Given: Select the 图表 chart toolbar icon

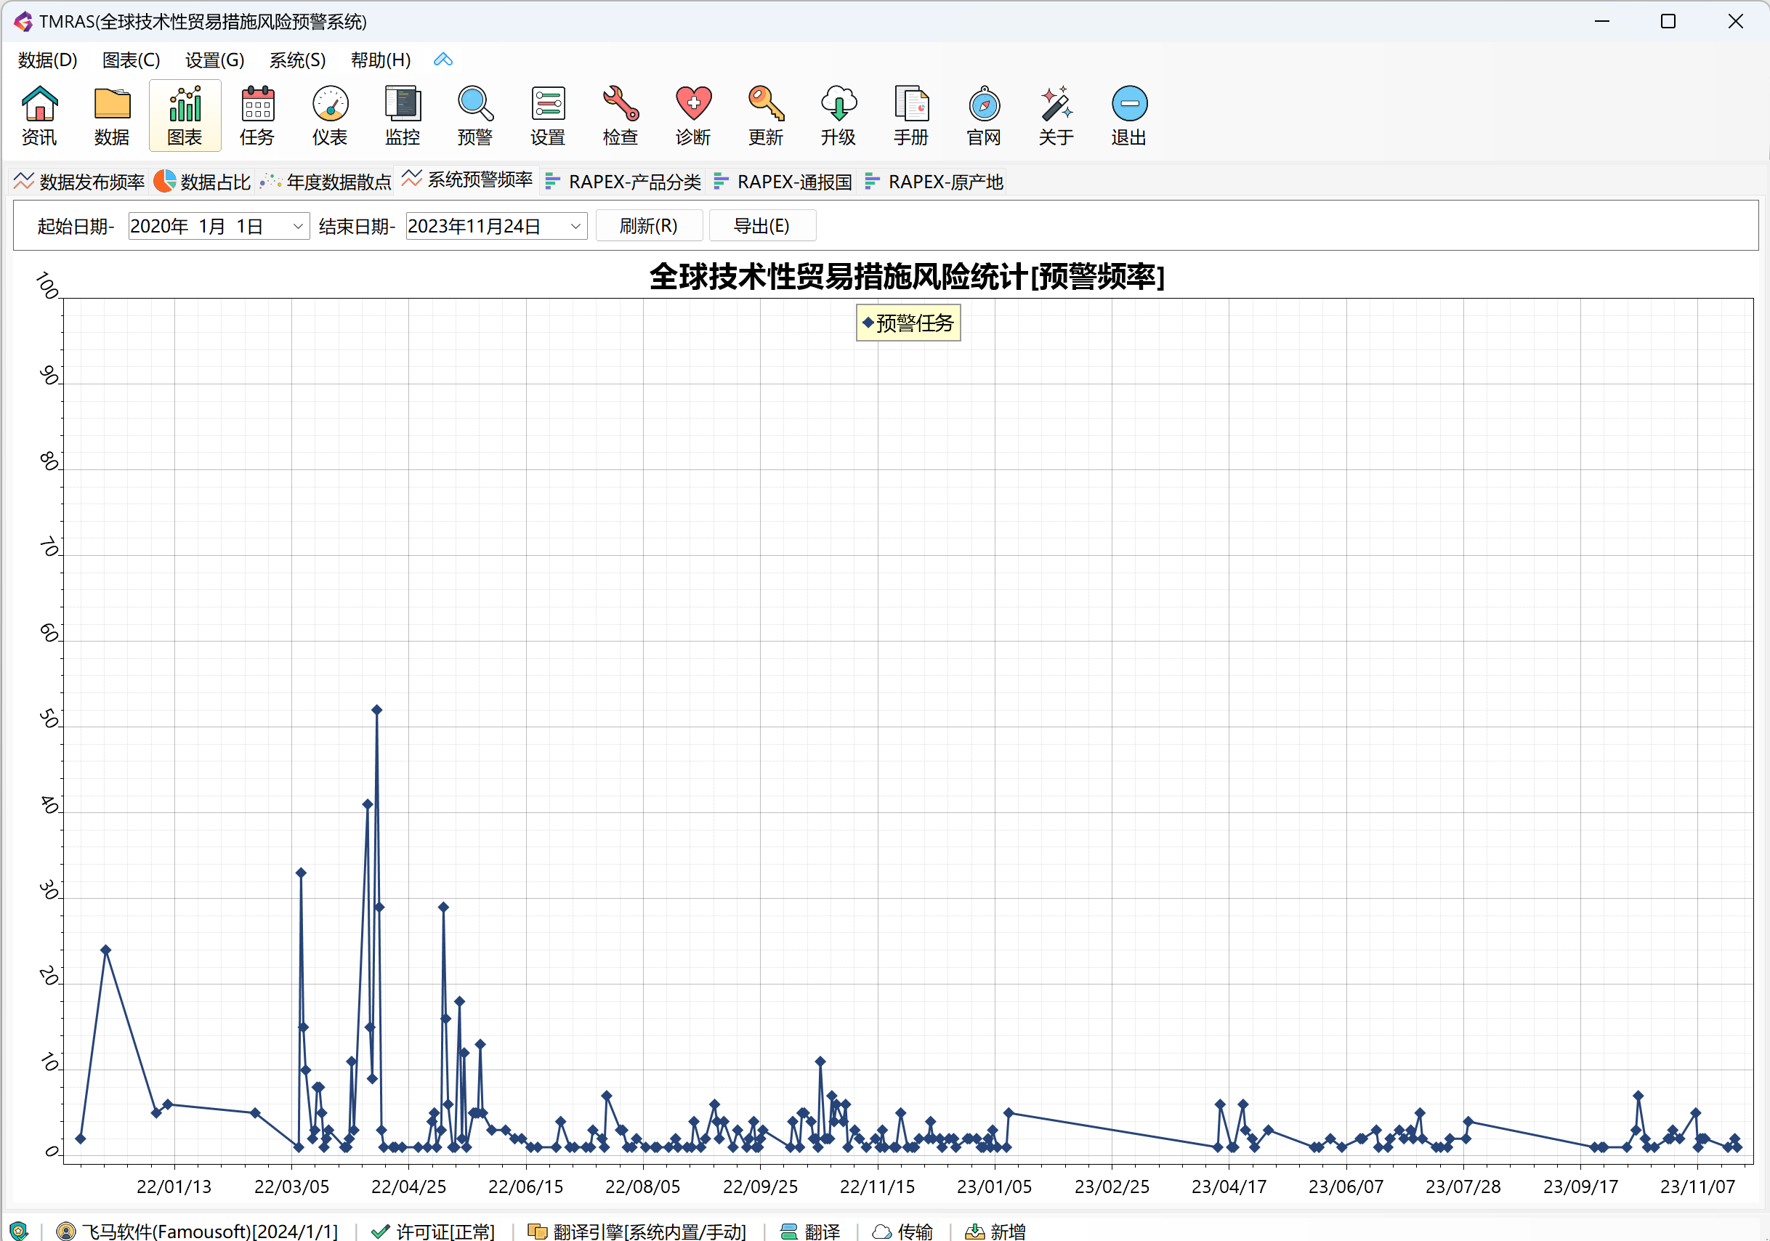Looking at the screenshot, I should pos(185,116).
